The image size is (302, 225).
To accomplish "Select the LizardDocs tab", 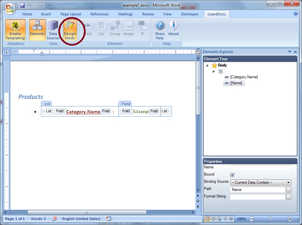I will [x=216, y=14].
